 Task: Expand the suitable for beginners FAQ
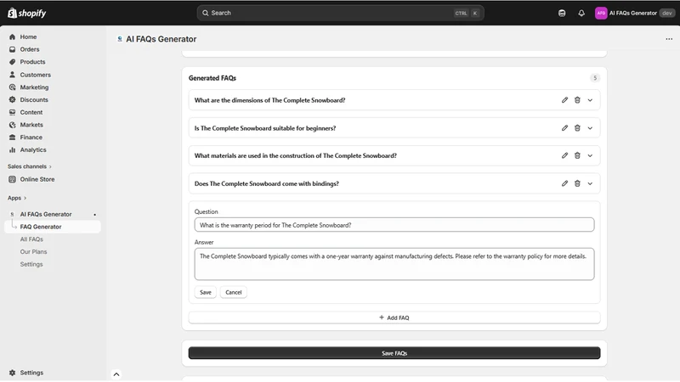point(590,128)
